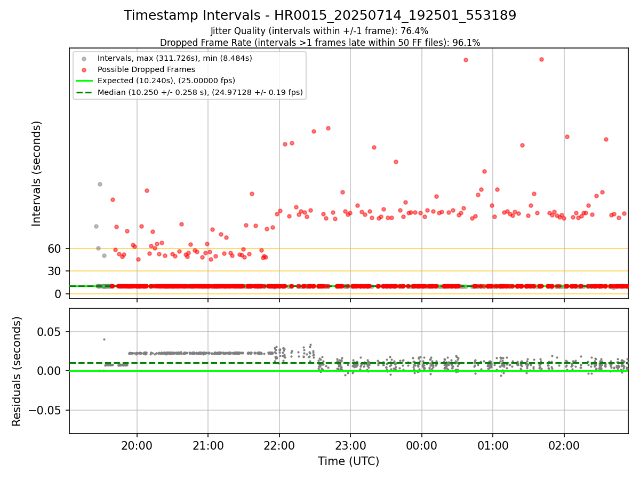Click the plot title 'Timestamp Intervals - HR0015_20250714_192501_553189'
The width and height of the screenshot is (640, 480).
[320, 15]
